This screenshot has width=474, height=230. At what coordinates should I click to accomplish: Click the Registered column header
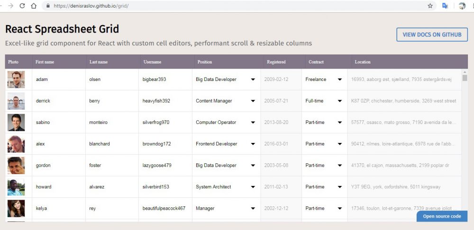click(276, 62)
